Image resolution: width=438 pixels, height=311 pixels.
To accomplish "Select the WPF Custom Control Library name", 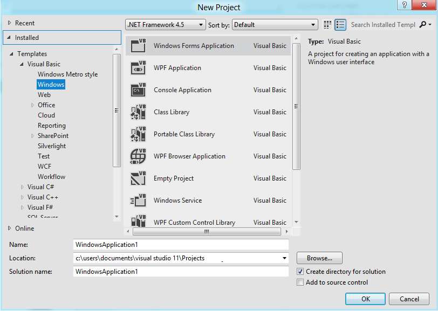I will click(194, 223).
